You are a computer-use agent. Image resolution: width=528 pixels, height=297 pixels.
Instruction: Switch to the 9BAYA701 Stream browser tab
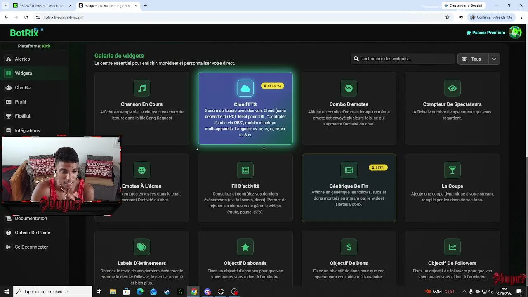[43, 5]
